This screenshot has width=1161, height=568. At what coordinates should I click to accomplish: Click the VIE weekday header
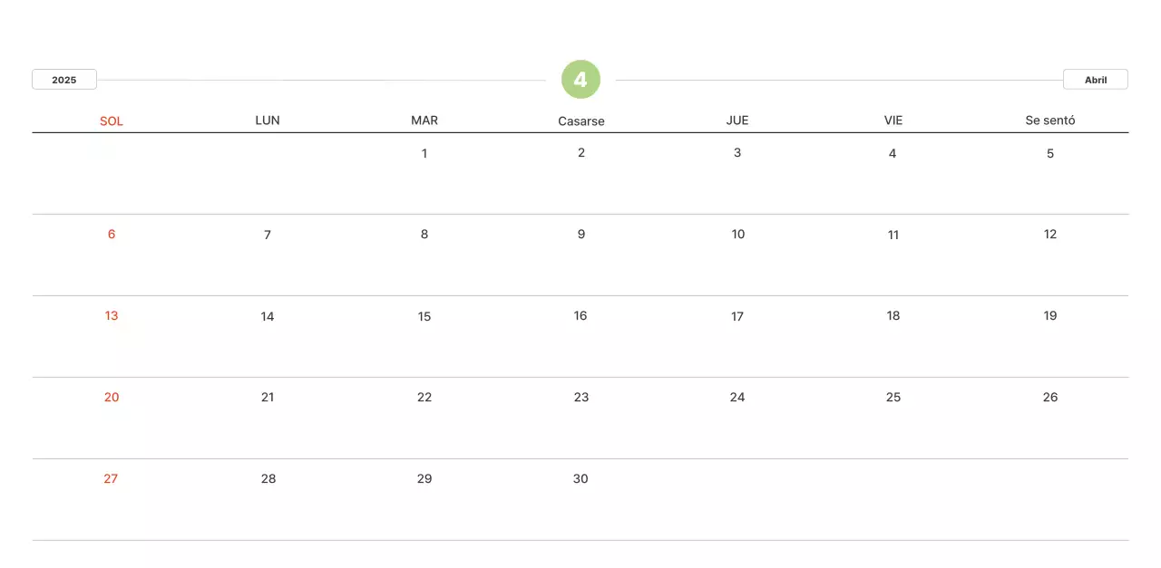pyautogui.click(x=893, y=120)
